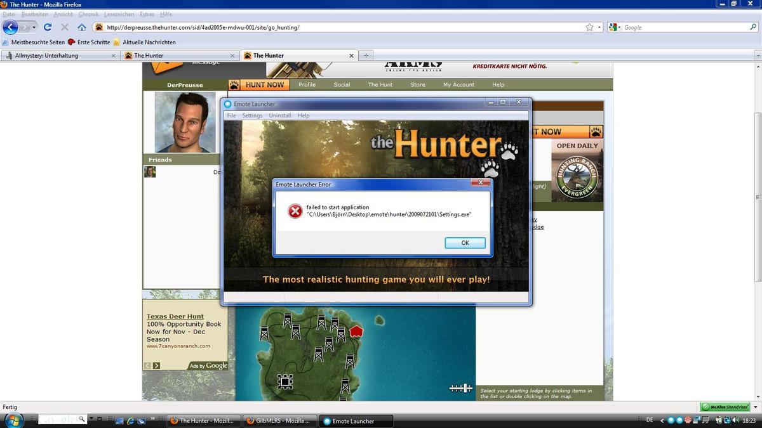The height and width of the screenshot is (428, 762).
Task: Show the previous ad with left arrow
Action: [147, 365]
